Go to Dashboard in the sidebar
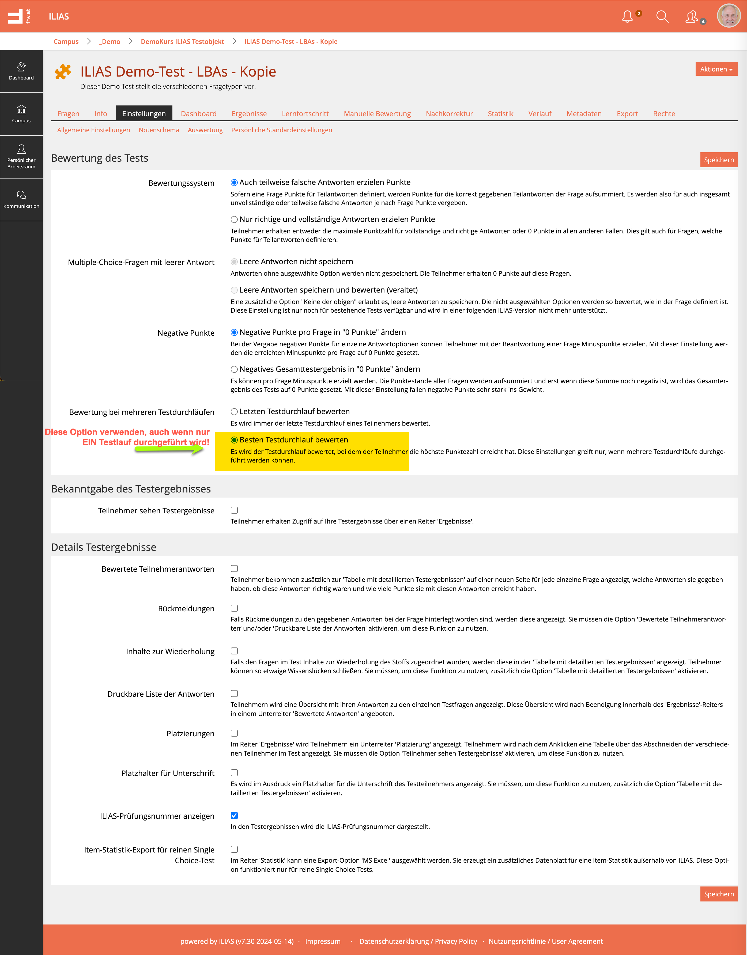747x955 pixels. [21, 71]
